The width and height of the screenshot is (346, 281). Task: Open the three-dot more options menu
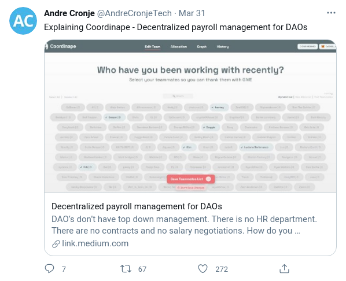331,13
